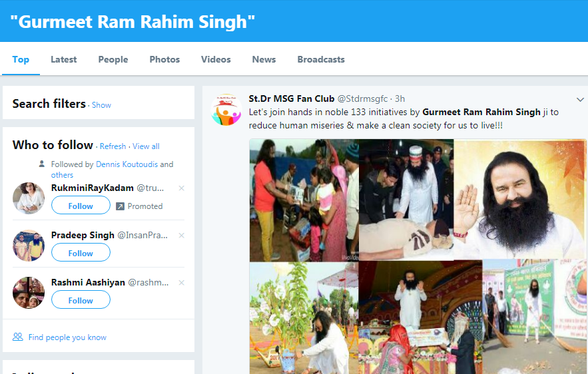Viewport: 588px width, 374px height.
Task: Open RukminiRayKadam's profile picture
Action: [29, 198]
